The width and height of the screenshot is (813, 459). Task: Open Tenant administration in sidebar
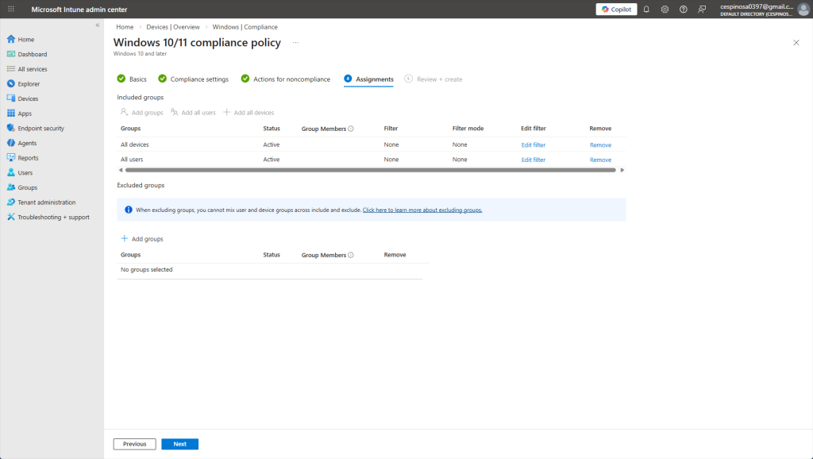46,202
